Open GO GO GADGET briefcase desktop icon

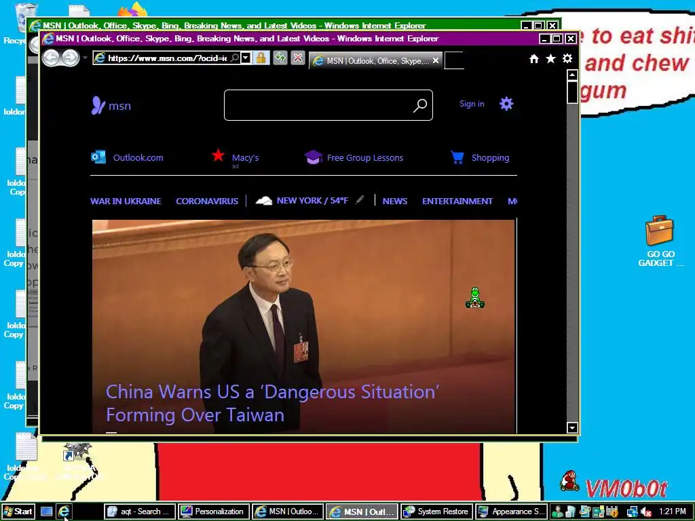(660, 241)
